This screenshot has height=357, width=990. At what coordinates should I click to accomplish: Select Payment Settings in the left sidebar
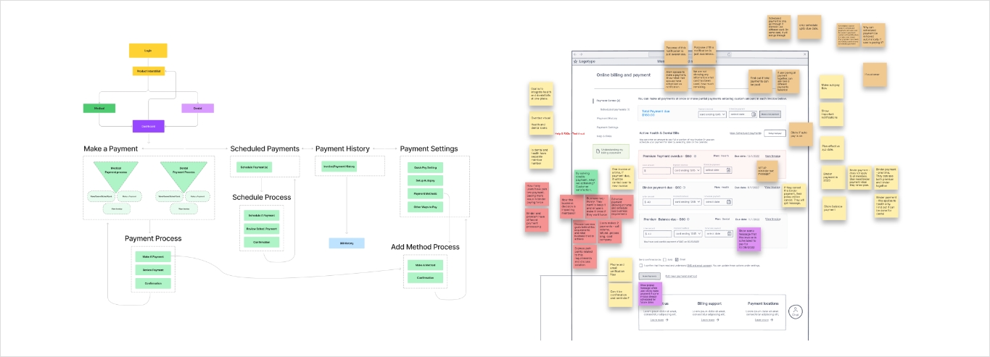[x=607, y=127]
